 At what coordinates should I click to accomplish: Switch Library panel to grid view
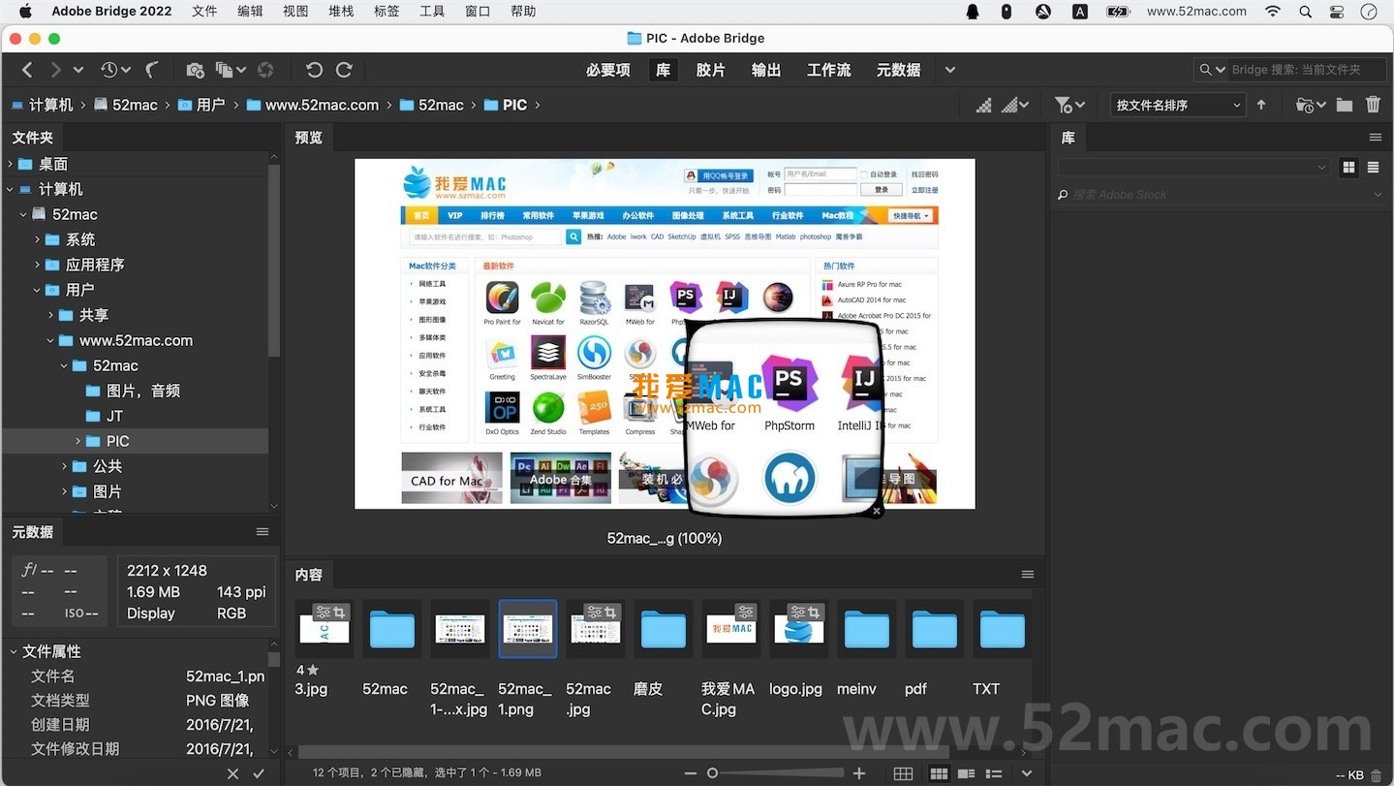tap(1348, 168)
